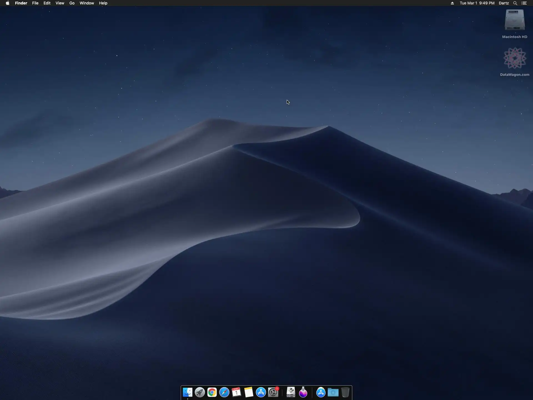Open Calendar app in the dock
The width and height of the screenshot is (533, 400).
[237, 392]
